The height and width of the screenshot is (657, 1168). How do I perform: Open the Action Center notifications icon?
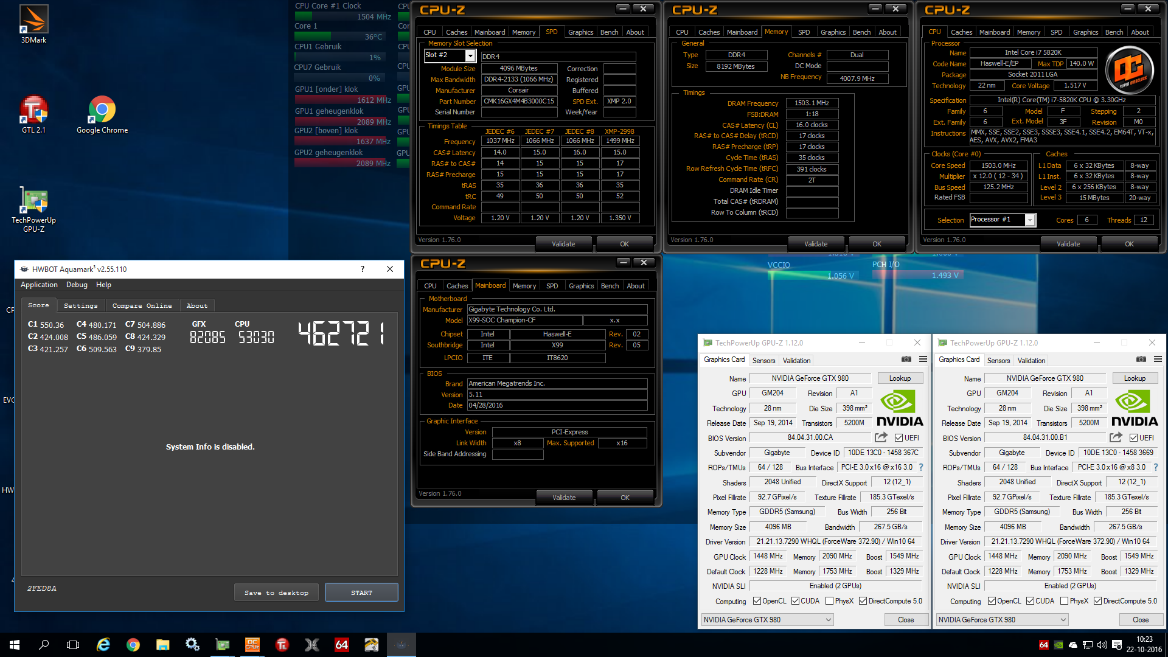(1117, 645)
